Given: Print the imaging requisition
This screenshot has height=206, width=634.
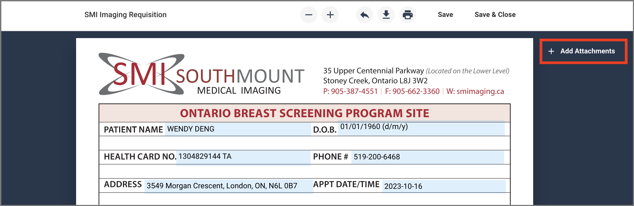Looking at the screenshot, I should click(408, 15).
